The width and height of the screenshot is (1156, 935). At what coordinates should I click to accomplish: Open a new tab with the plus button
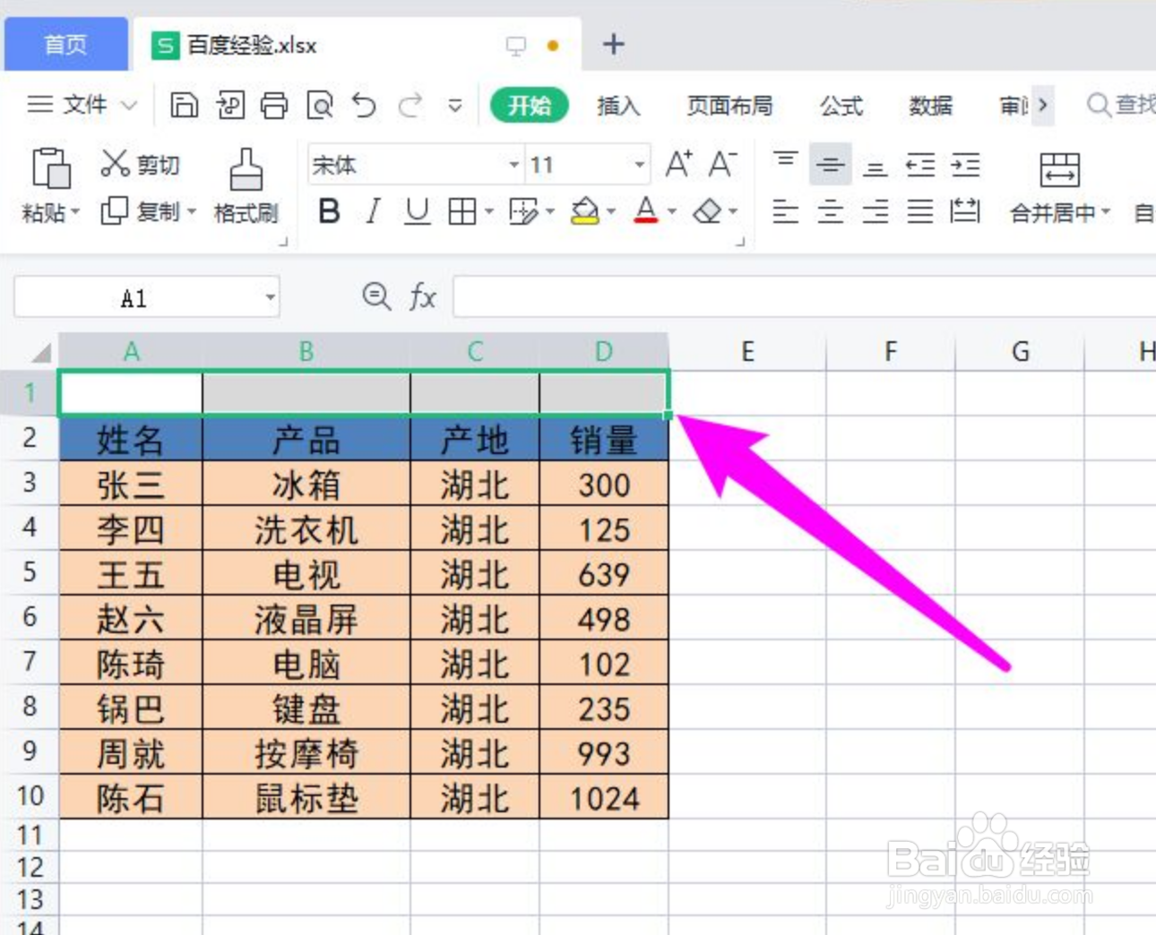pyautogui.click(x=614, y=43)
